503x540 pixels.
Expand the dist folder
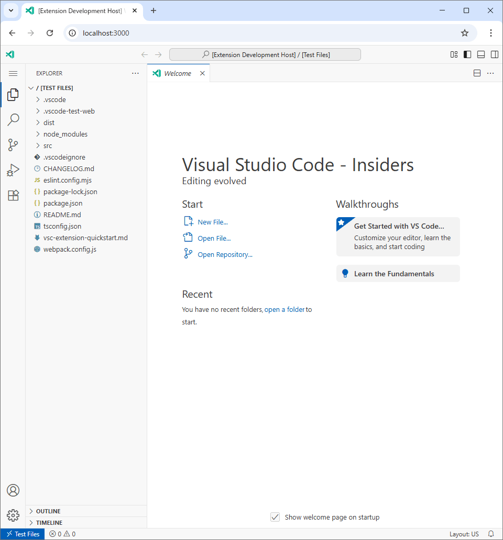pos(86,122)
